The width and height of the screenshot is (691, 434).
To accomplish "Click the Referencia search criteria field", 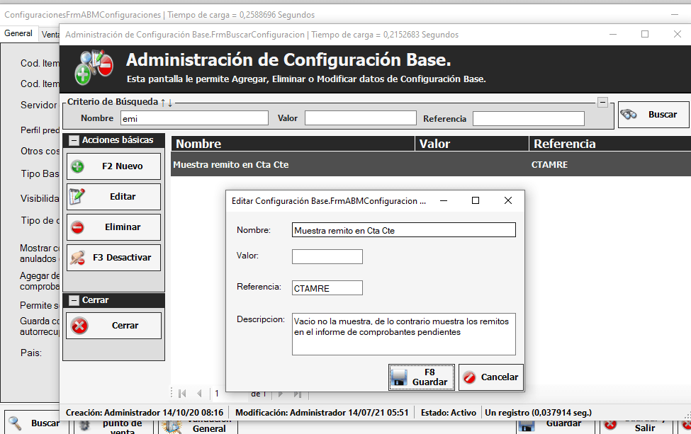I will pyautogui.click(x=528, y=118).
